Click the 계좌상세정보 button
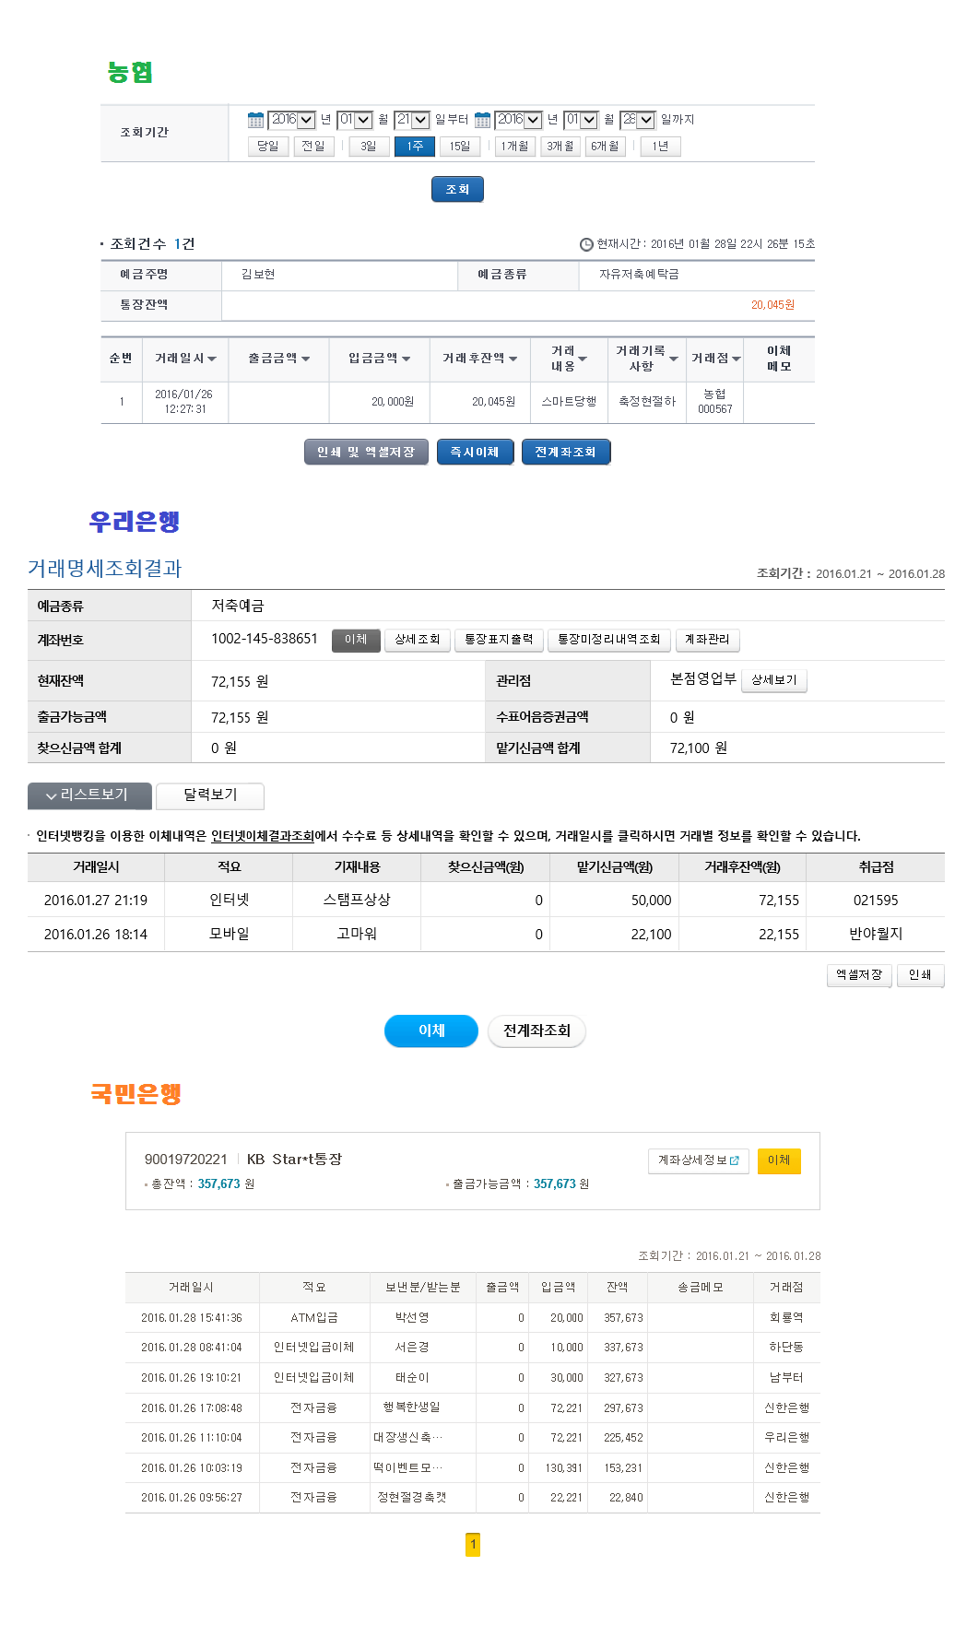Screen dimensions: 955x1625 [x=698, y=1160]
